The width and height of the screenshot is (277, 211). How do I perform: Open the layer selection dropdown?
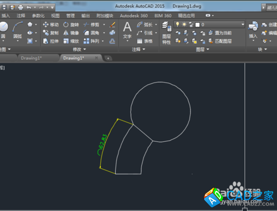pos(243,24)
